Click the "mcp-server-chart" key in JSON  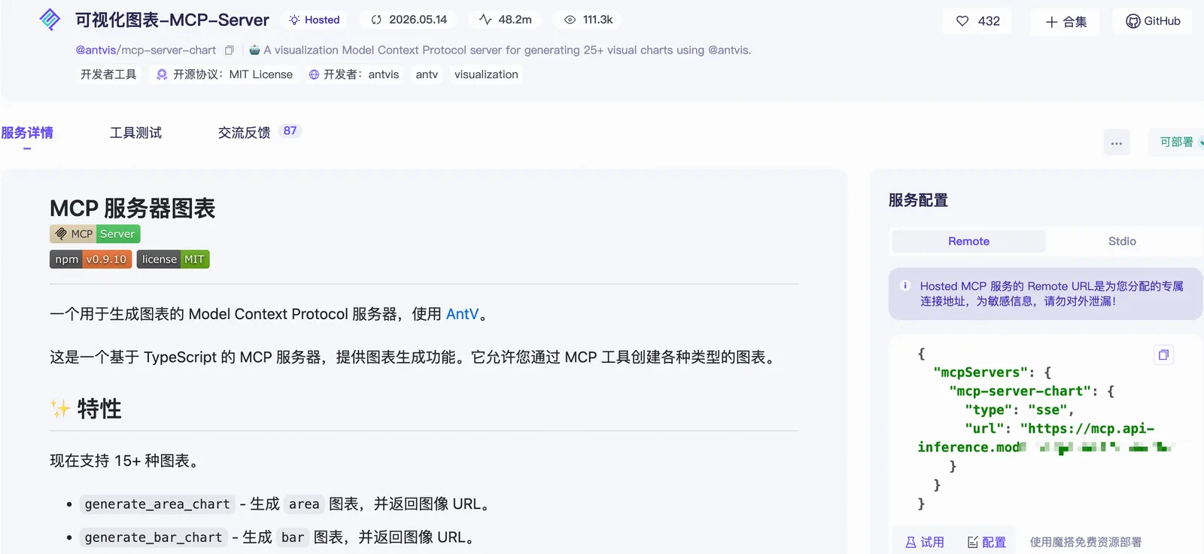pyautogui.click(x=1020, y=391)
